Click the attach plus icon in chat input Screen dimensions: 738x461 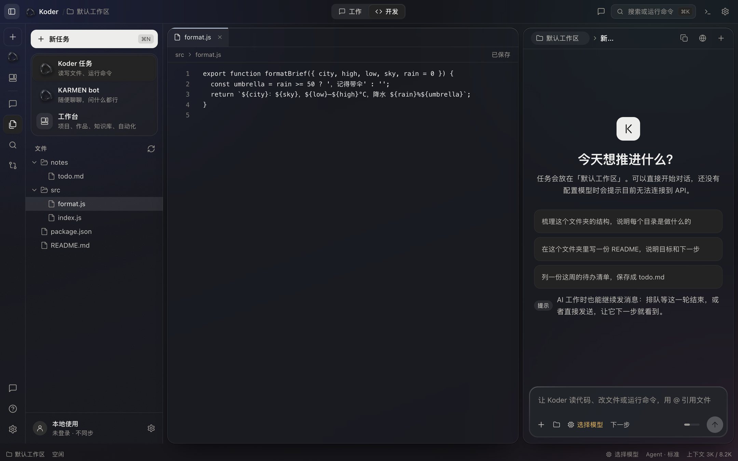click(x=541, y=424)
